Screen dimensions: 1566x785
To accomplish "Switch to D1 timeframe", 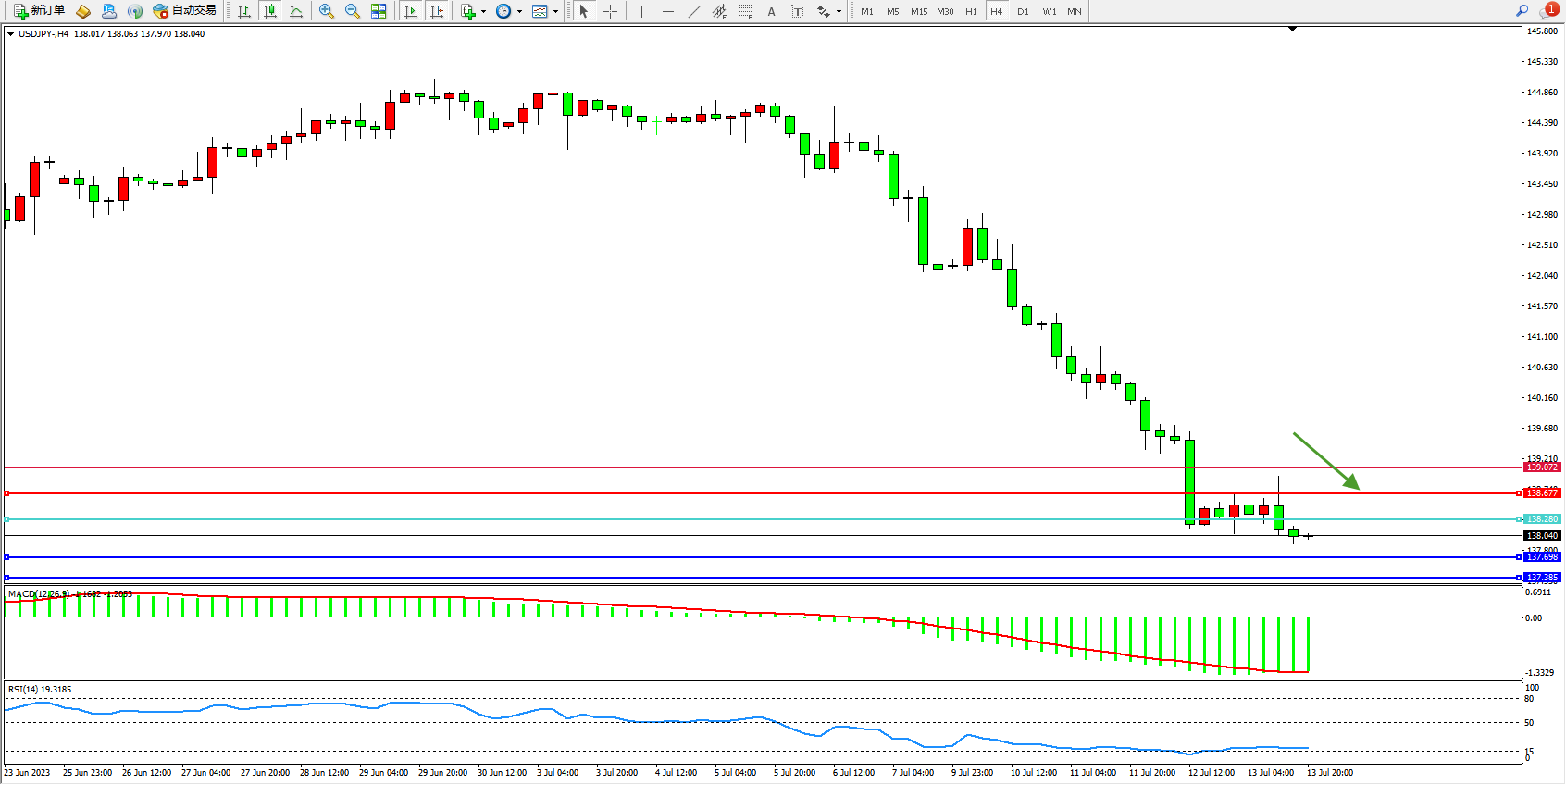I will [x=1023, y=11].
